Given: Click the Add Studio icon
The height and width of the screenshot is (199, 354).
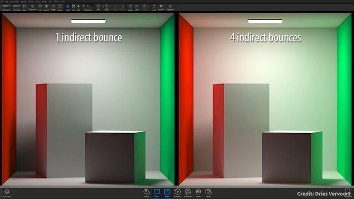Looking at the screenshot, I should pos(137,6).
